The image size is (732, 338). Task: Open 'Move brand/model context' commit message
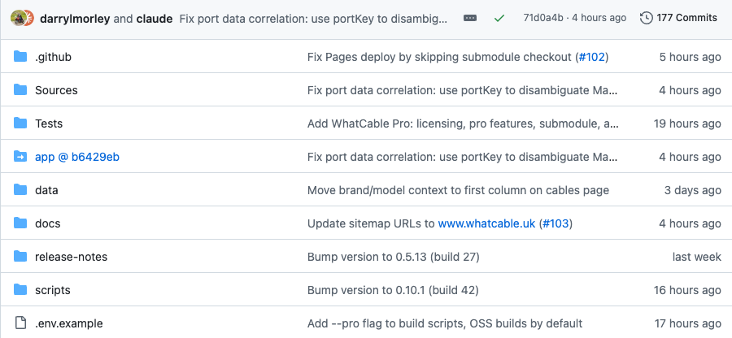pyautogui.click(x=458, y=190)
